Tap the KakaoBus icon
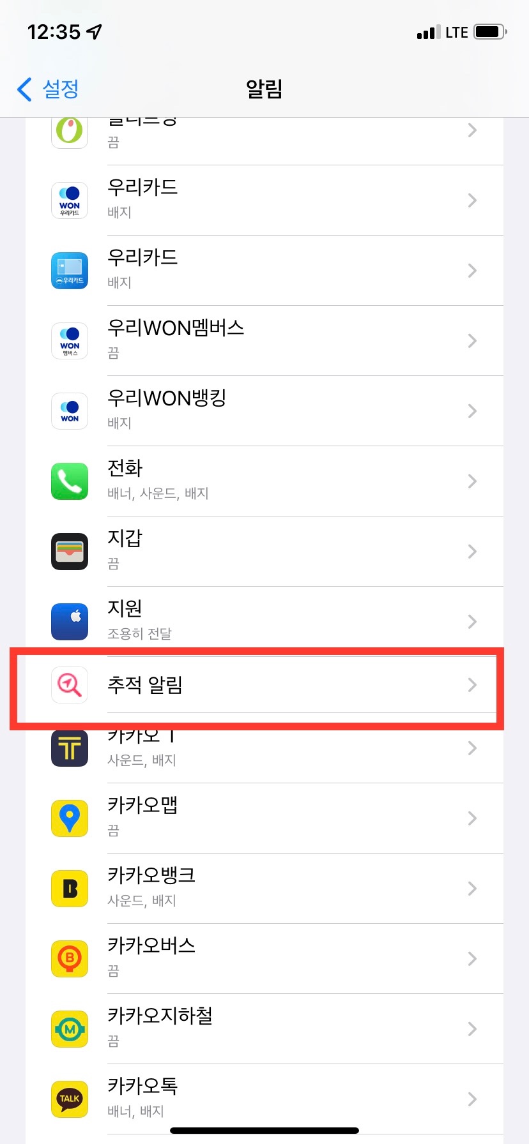529x1144 pixels. tap(70, 959)
